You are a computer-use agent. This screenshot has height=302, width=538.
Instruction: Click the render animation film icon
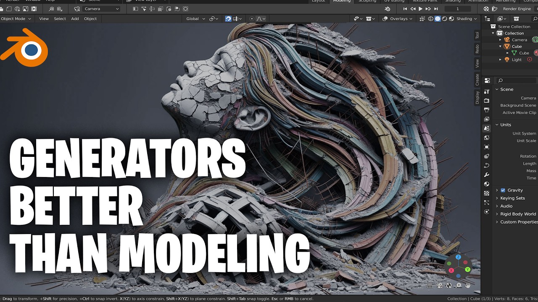point(34,9)
